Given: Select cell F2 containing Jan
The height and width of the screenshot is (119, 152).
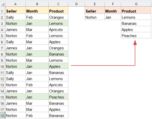Looking at the screenshot, I should pyautogui.click(x=113, y=17).
